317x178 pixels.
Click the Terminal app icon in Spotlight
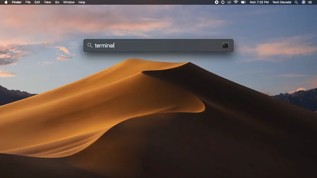pyautogui.click(x=225, y=45)
